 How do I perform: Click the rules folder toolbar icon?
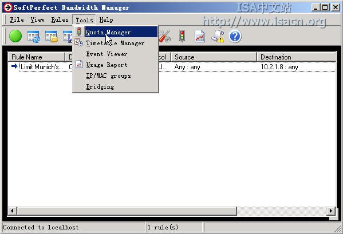coord(52,36)
